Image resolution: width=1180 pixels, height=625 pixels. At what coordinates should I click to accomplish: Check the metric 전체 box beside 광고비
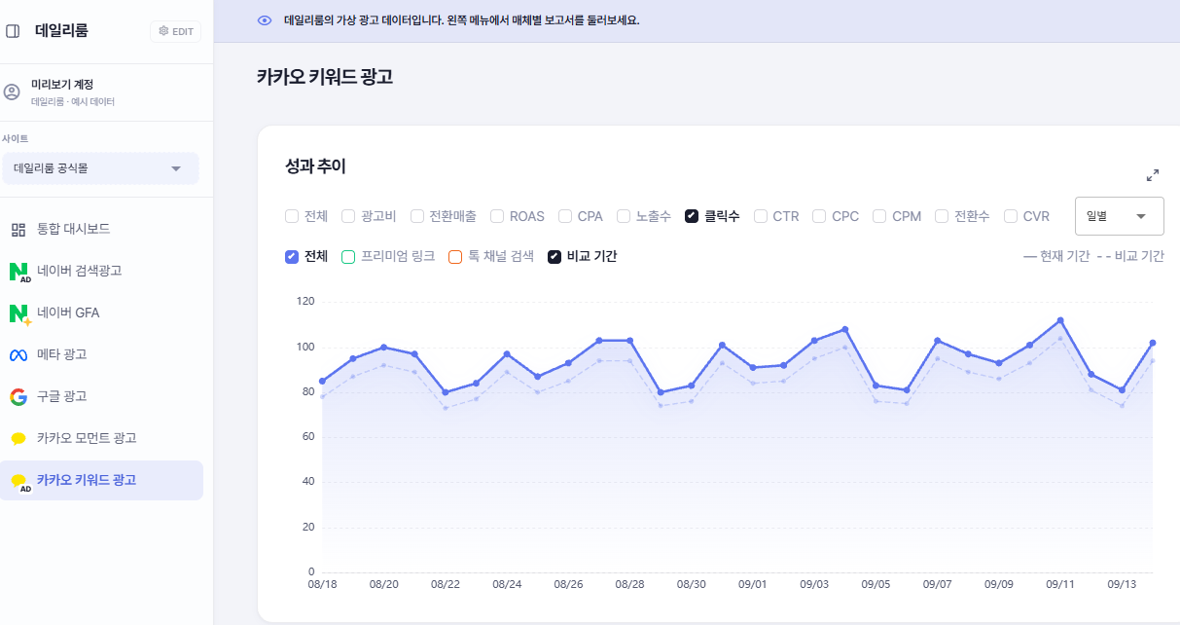(292, 216)
